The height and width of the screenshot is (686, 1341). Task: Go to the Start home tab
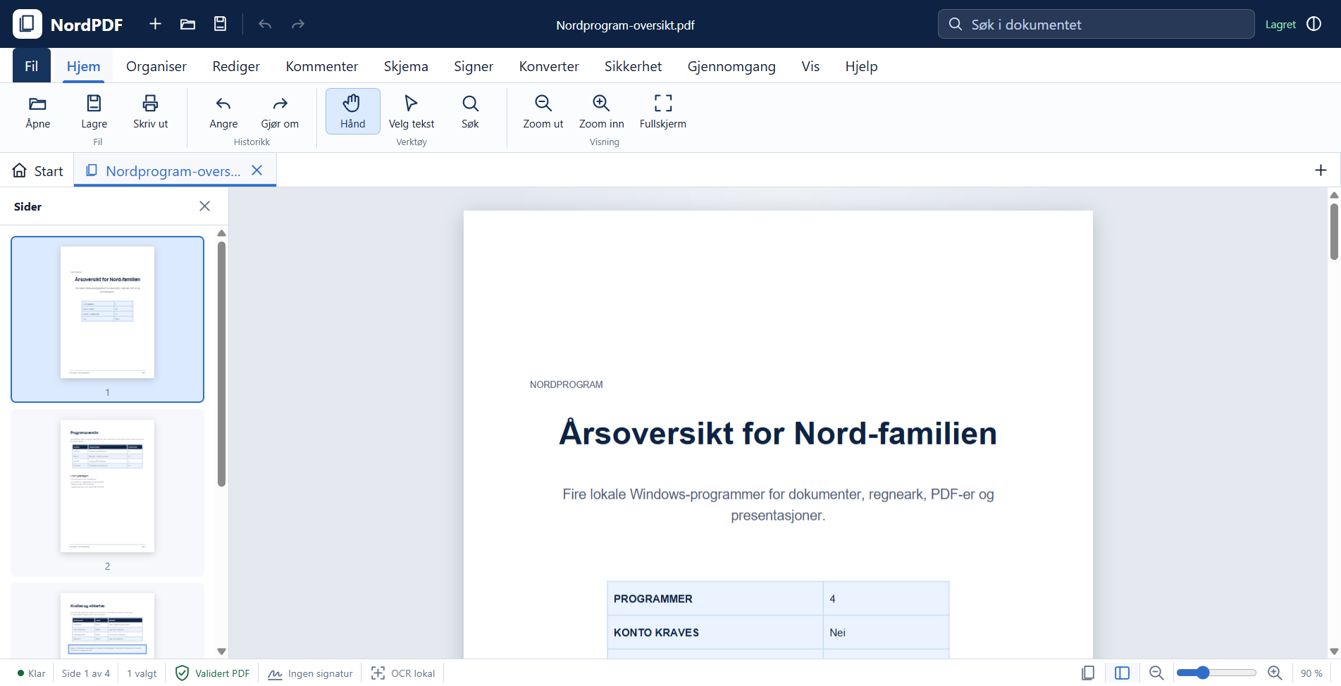click(x=38, y=170)
